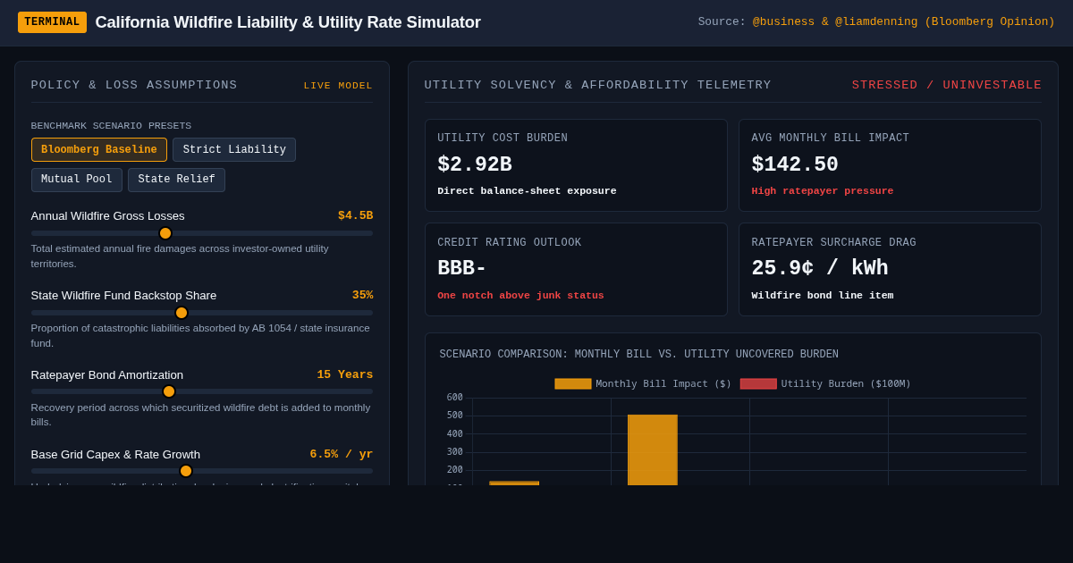The image size is (1073, 563).
Task: Open the Ratepayer Surcharge Drag card
Action: coord(890,269)
